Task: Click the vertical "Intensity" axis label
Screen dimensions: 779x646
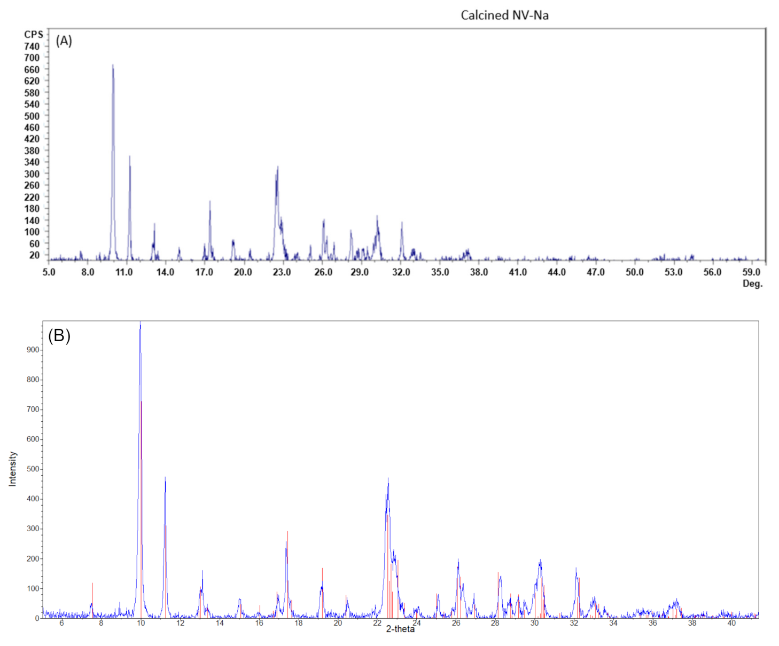Action: pyautogui.click(x=13, y=469)
